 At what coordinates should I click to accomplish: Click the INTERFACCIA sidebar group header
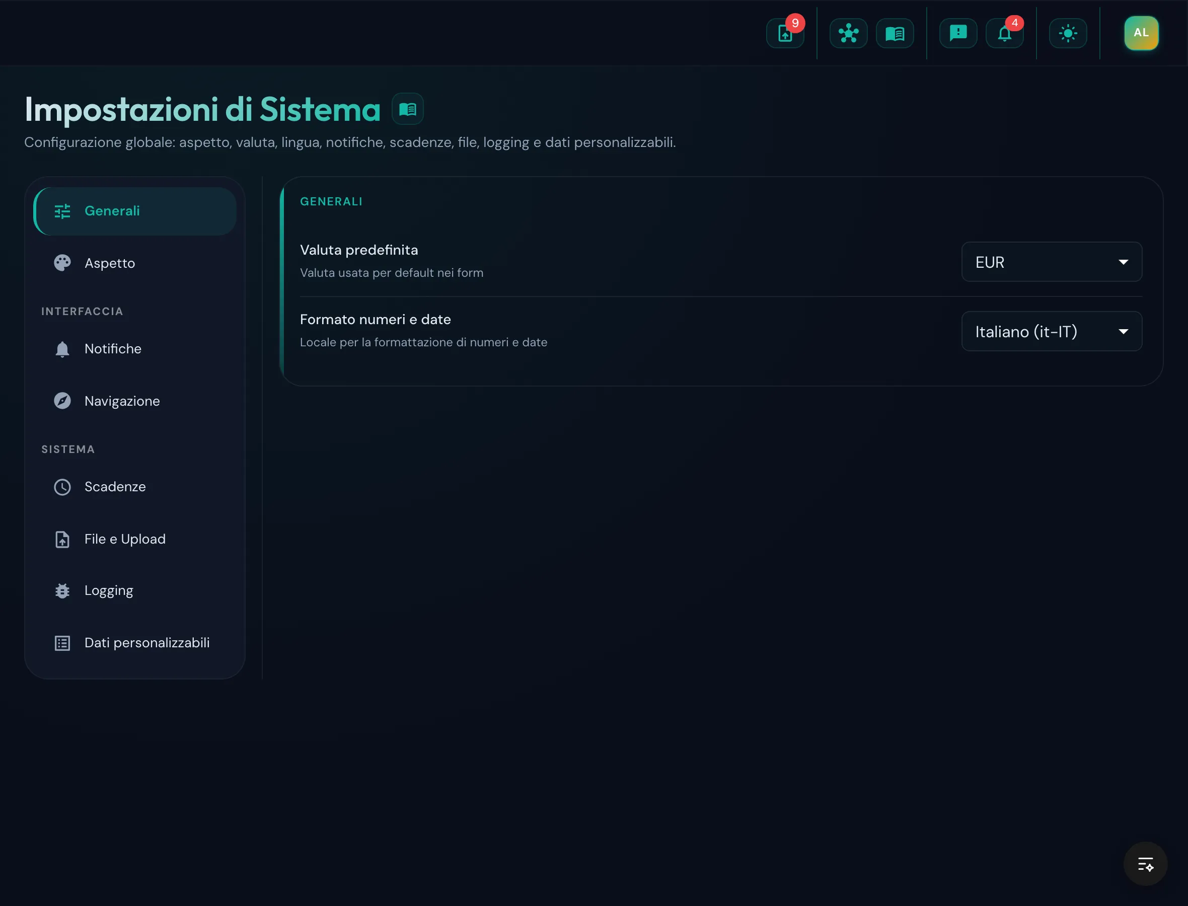pos(82,312)
